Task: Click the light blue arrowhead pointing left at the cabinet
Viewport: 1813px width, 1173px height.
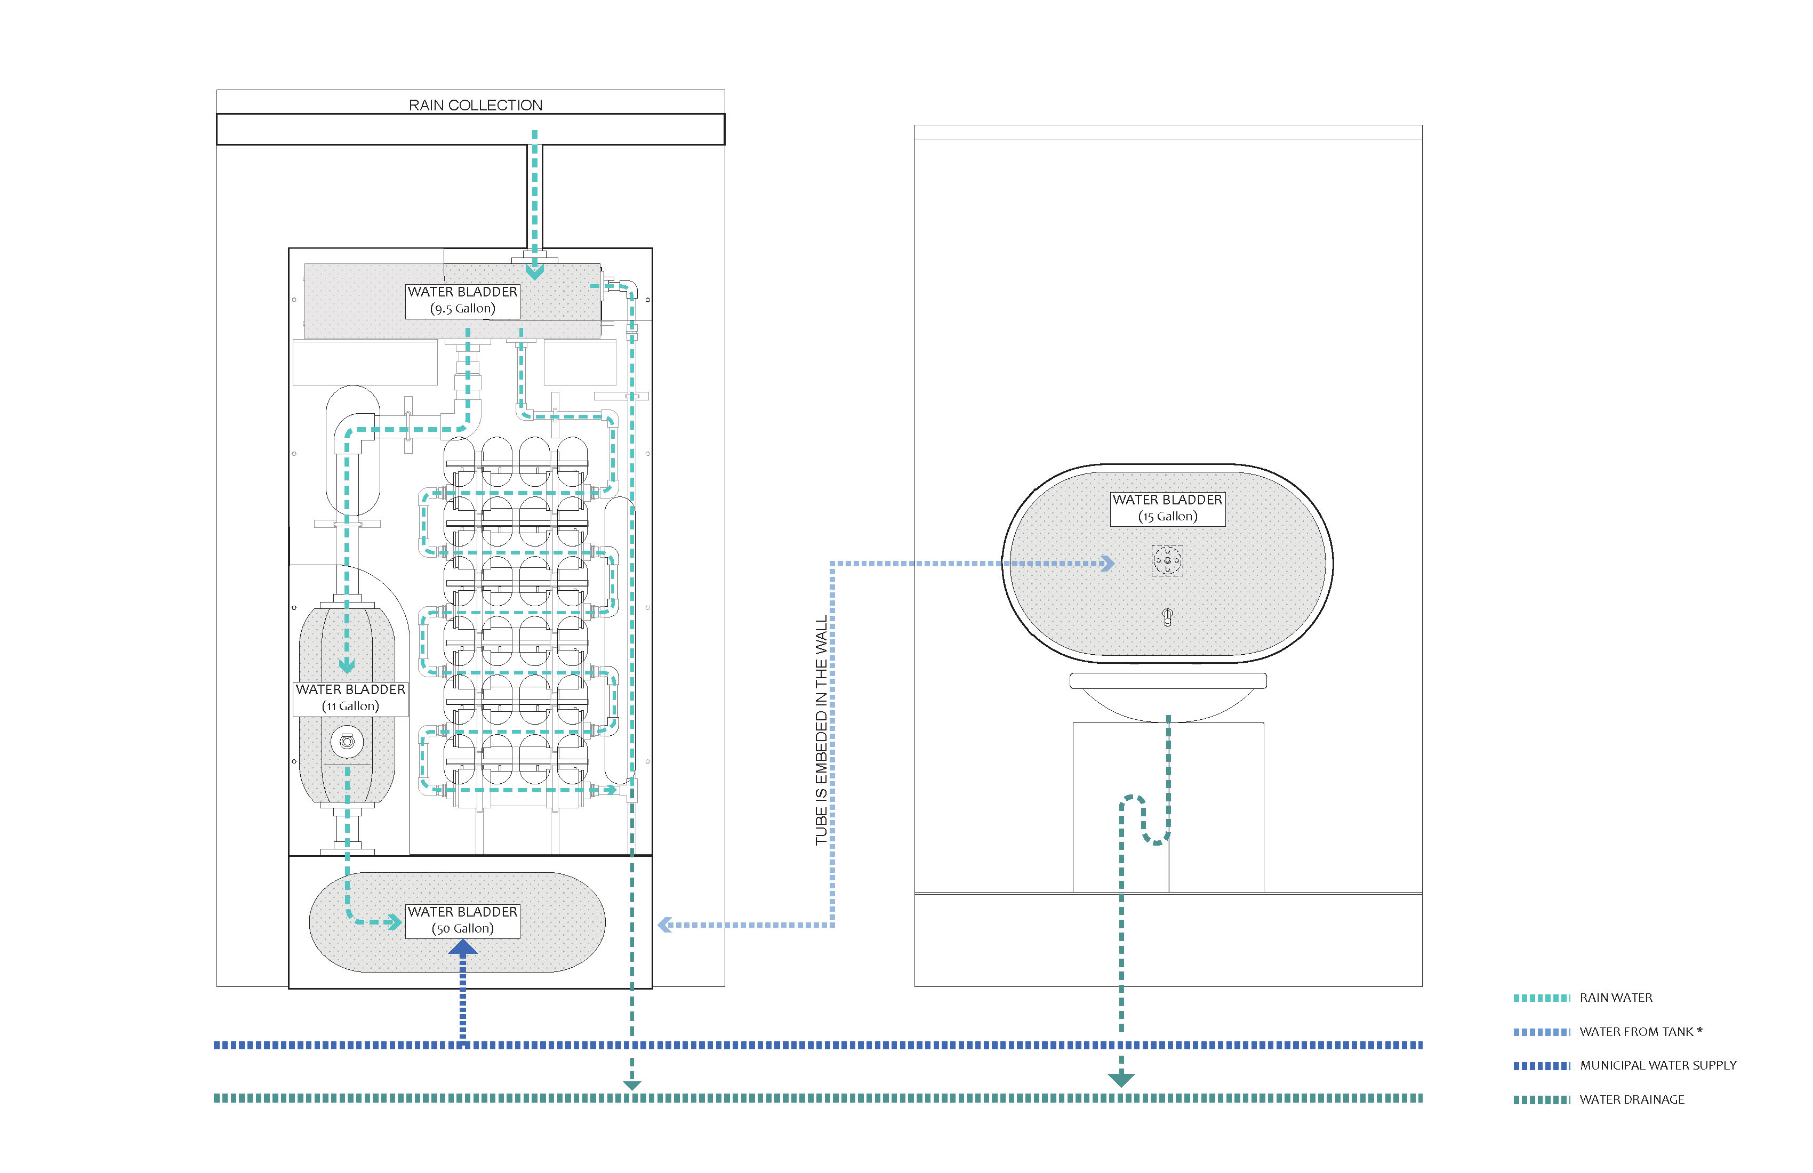Action: [x=665, y=925]
